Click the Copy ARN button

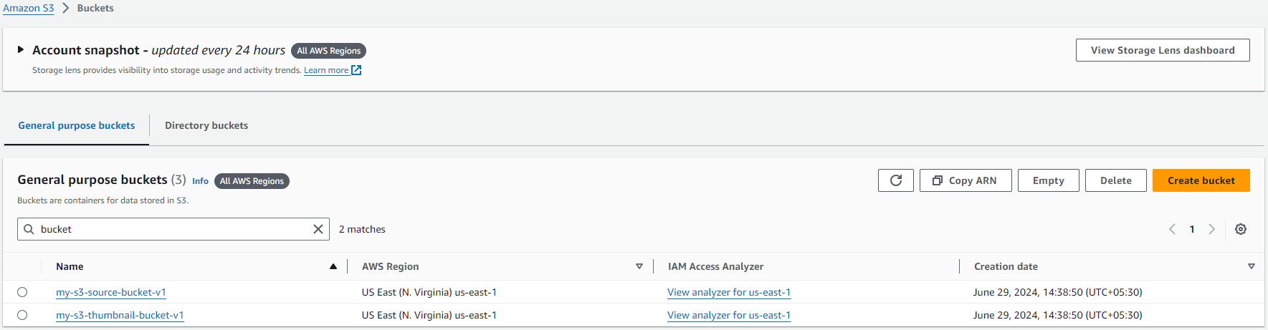(x=965, y=180)
